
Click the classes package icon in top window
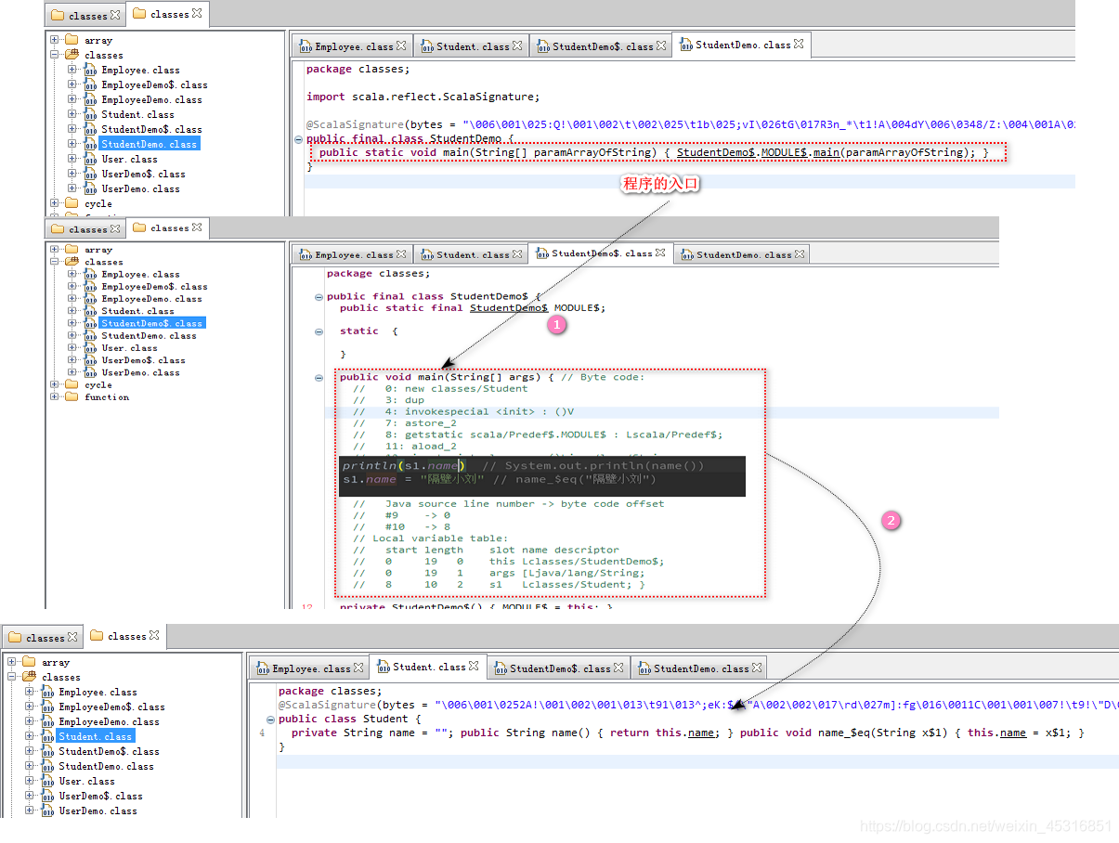[72, 55]
